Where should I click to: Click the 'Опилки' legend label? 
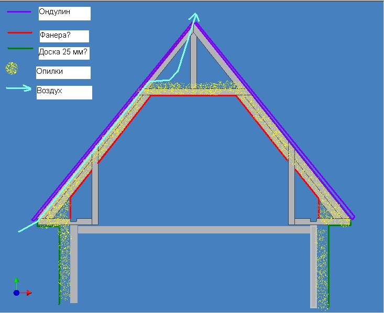tap(63, 73)
